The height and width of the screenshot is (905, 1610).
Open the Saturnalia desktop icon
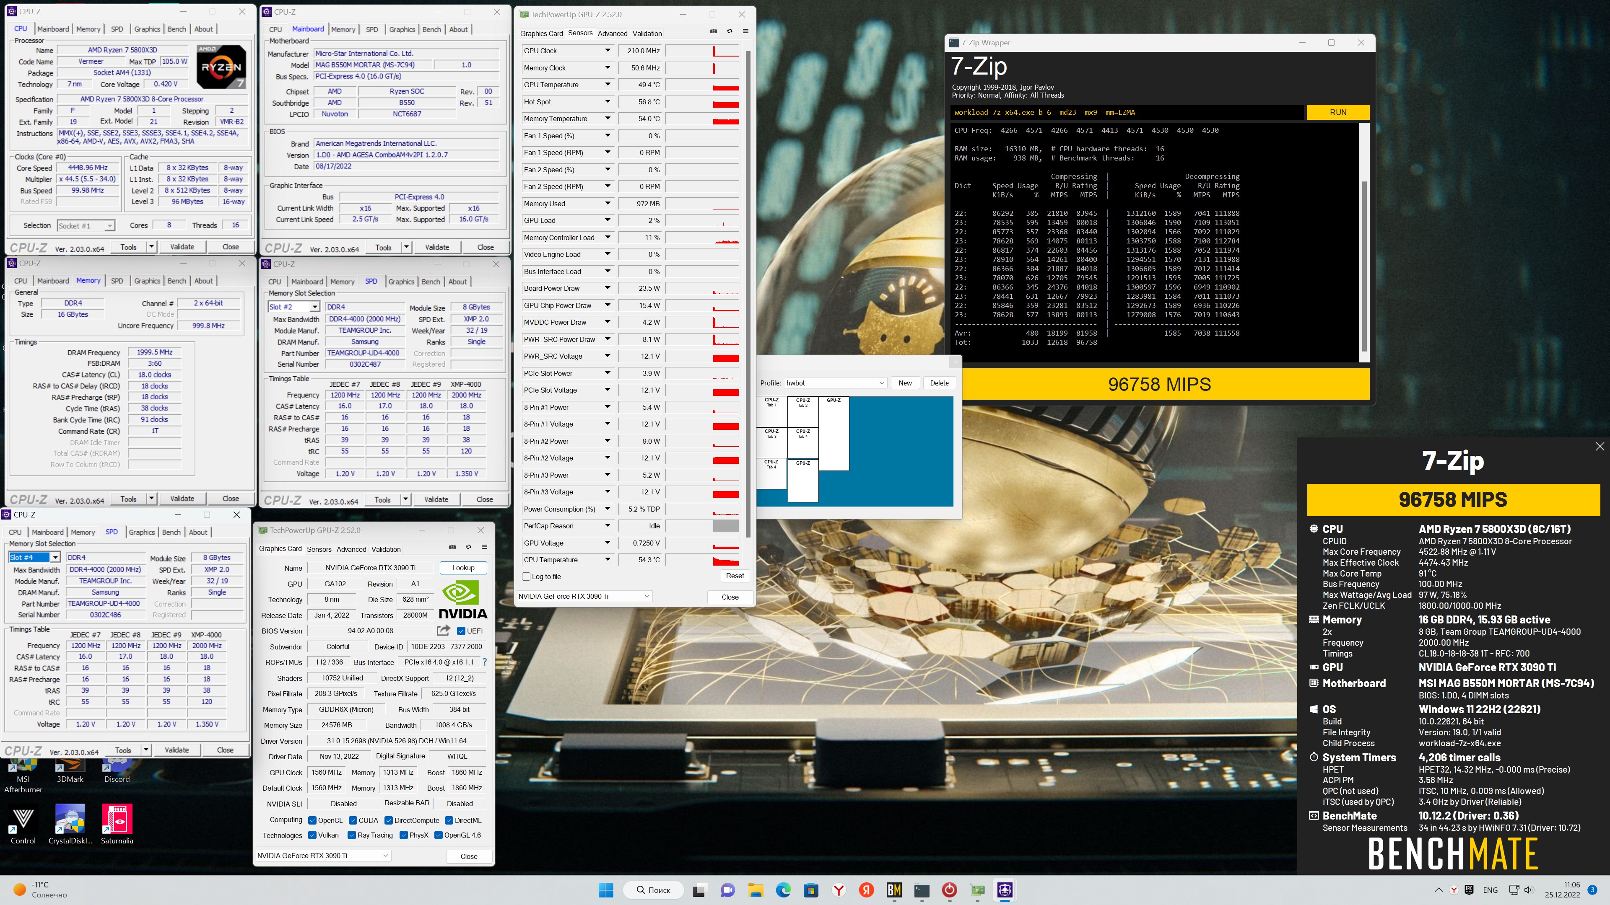[x=117, y=825]
